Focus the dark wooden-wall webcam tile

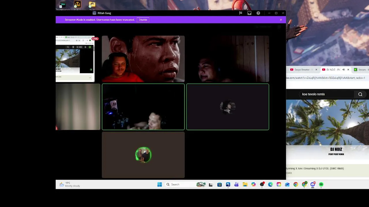tap(228, 59)
